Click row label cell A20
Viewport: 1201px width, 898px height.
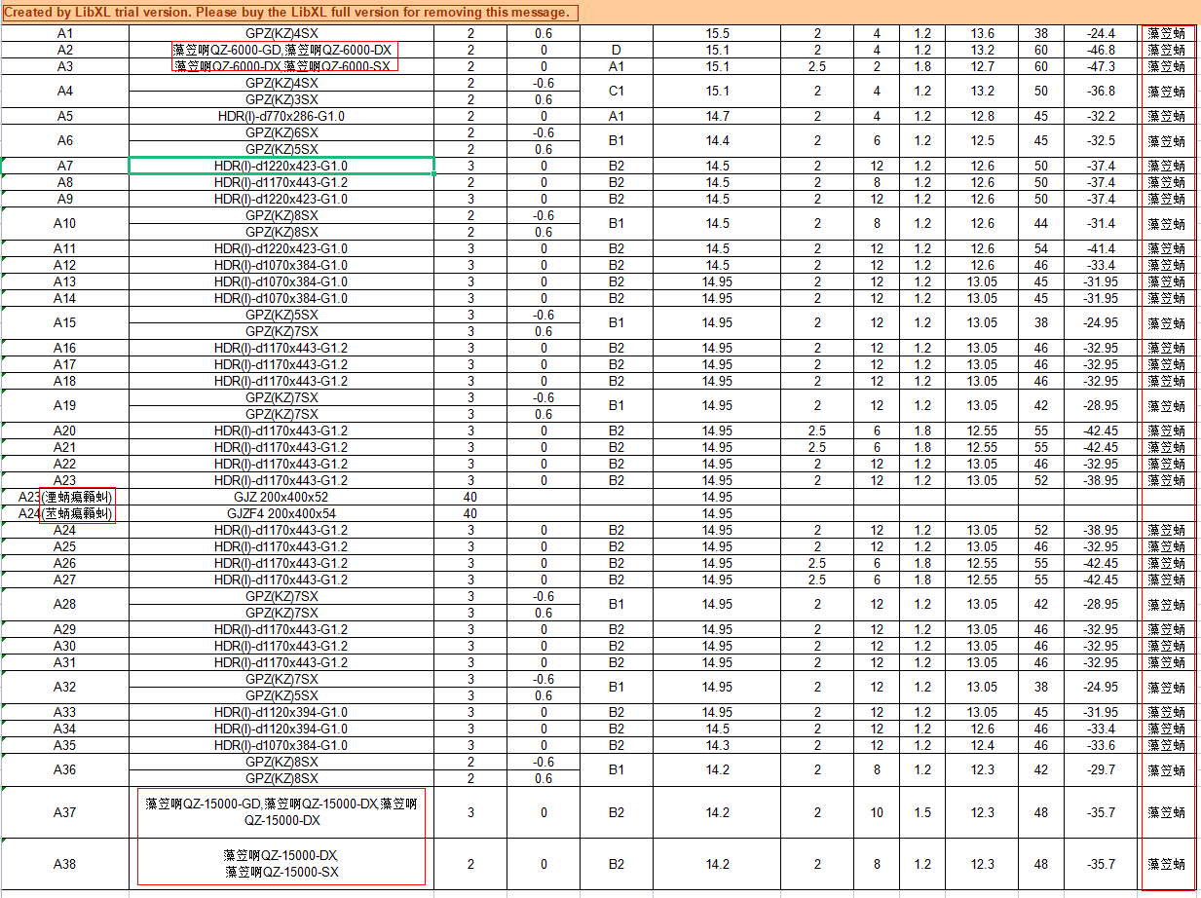tap(64, 430)
